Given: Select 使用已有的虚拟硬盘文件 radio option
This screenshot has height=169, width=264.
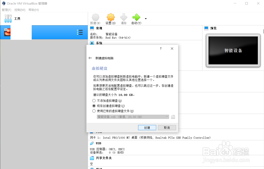Looking at the screenshot, I should [x=94, y=111].
